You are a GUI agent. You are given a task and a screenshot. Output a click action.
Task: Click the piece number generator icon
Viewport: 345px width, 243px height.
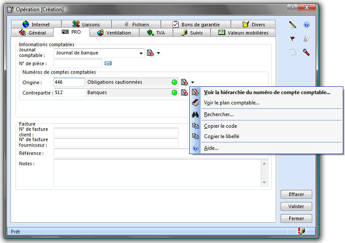(x=108, y=63)
